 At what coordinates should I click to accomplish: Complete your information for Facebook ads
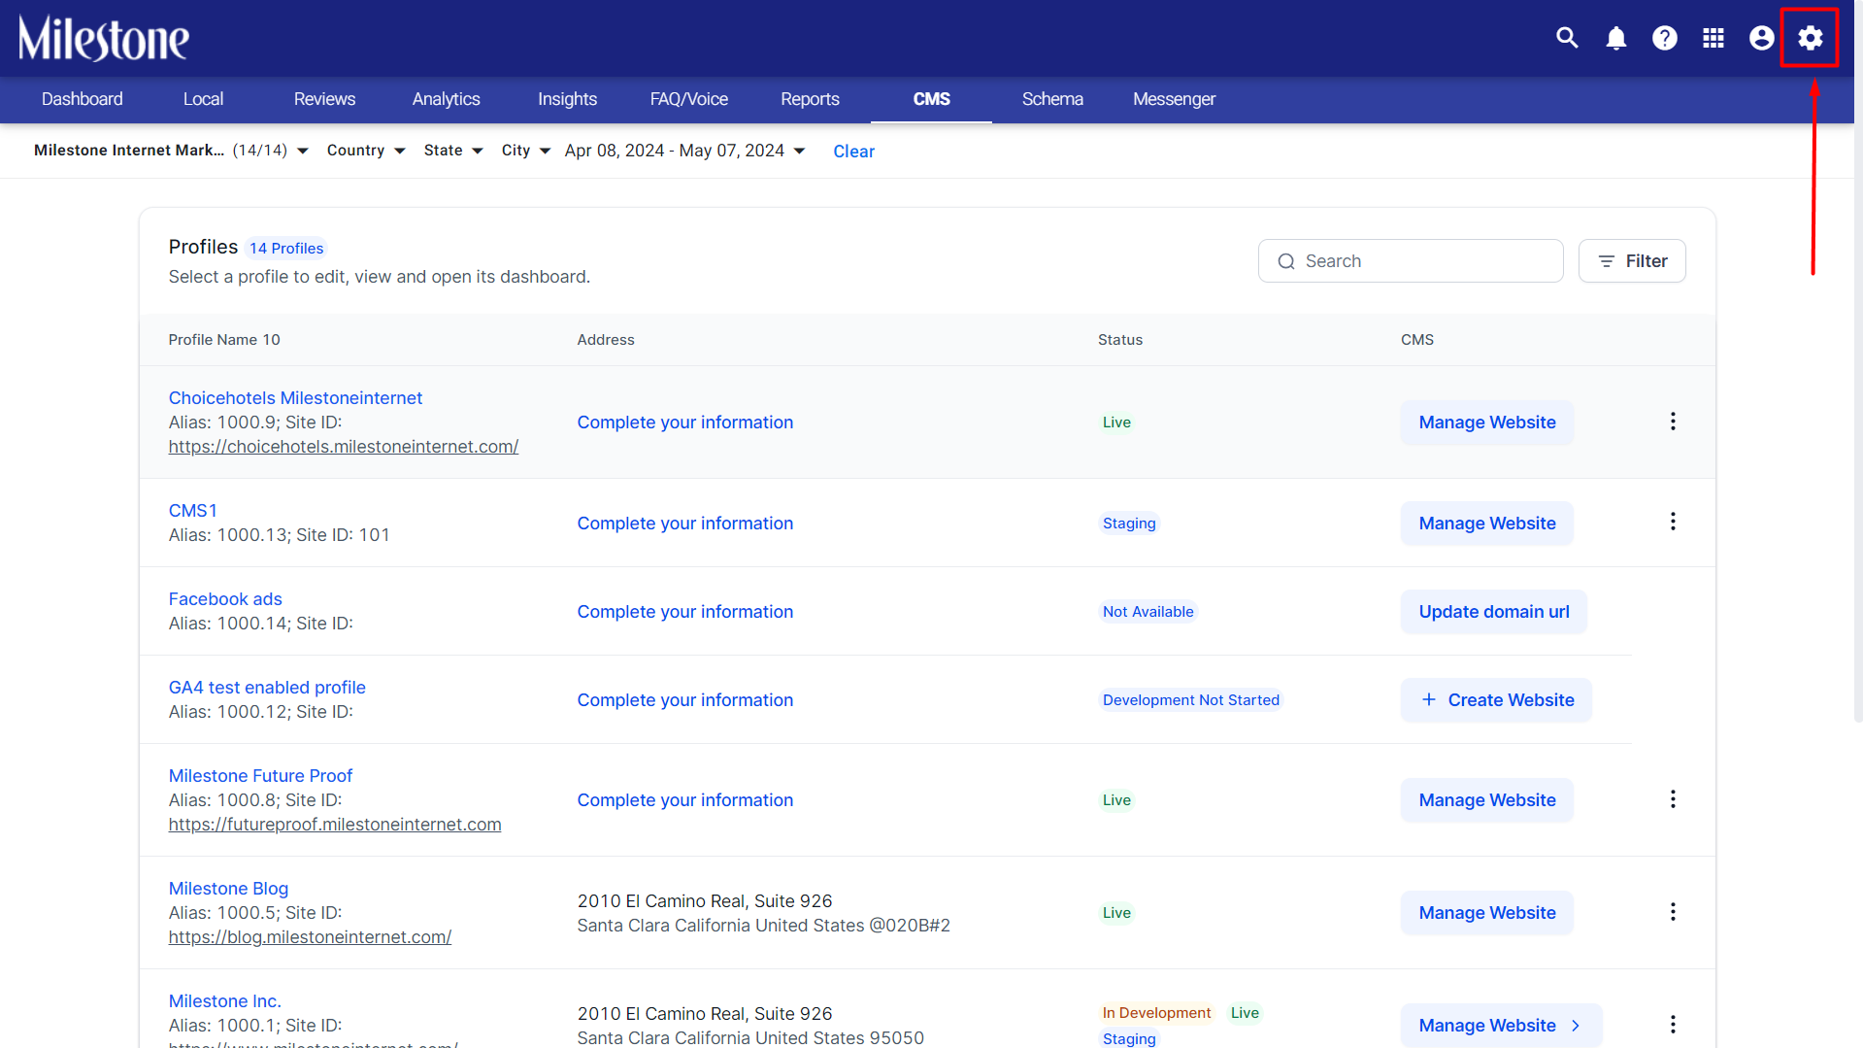685,612
